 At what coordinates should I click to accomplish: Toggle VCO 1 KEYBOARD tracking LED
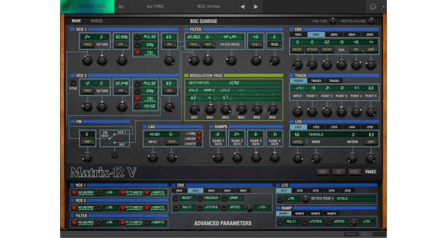click(x=74, y=193)
